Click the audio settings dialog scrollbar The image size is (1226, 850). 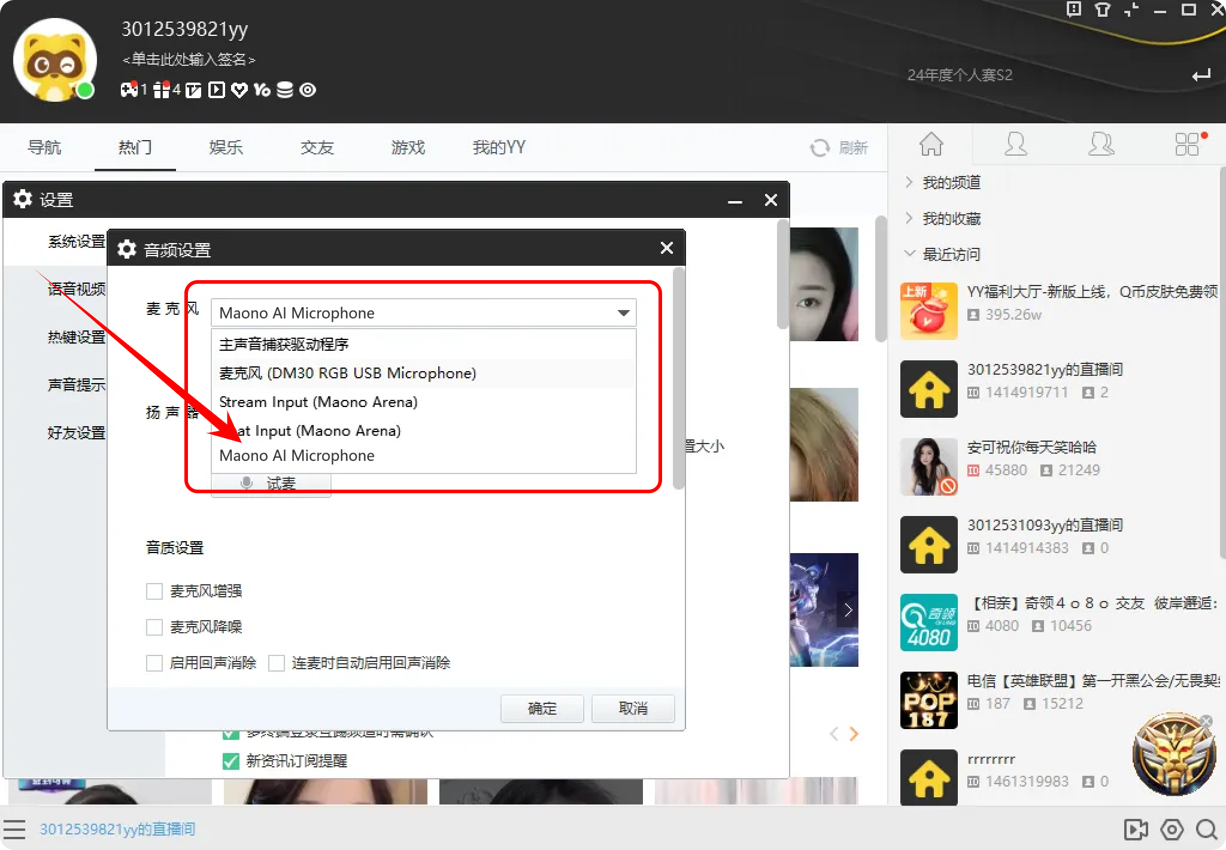[678, 378]
